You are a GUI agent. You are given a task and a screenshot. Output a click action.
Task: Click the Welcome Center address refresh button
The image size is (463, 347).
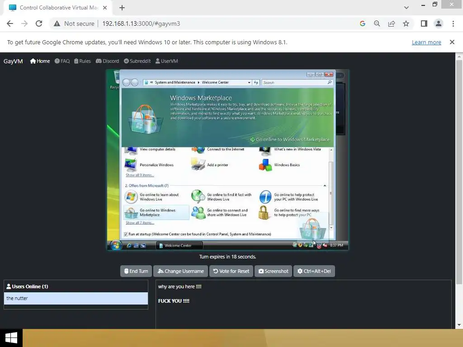[256, 83]
